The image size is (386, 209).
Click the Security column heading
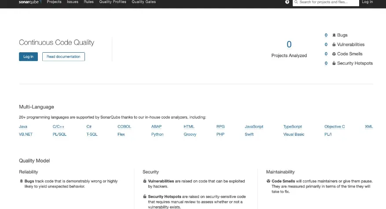coord(151,172)
